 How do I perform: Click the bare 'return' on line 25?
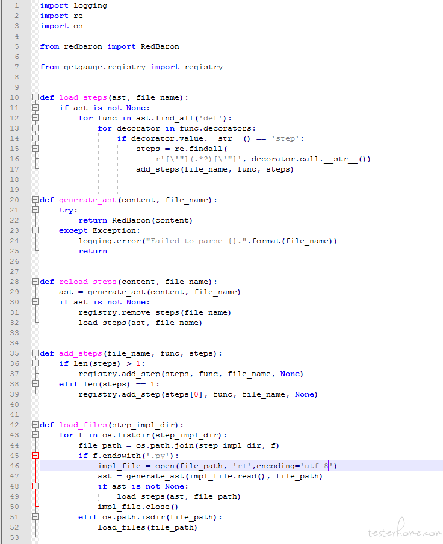93,251
